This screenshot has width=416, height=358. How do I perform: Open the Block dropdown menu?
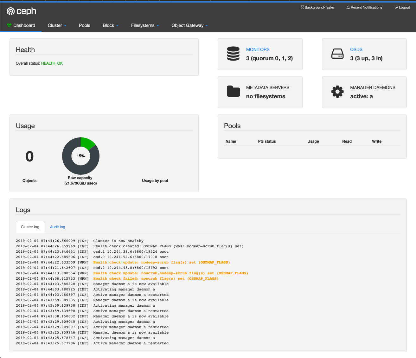click(110, 25)
